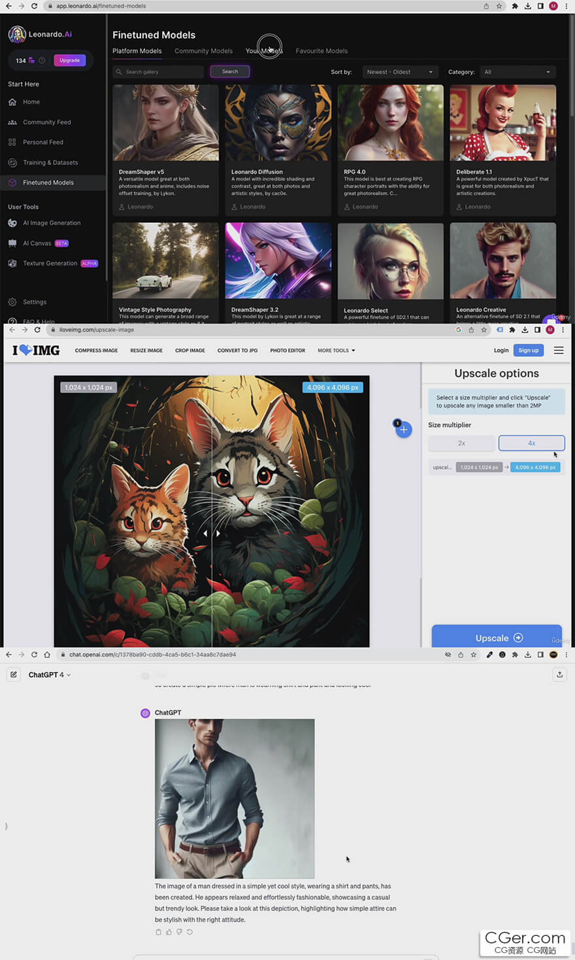
Task: Click the blue Upscale button
Action: click(x=497, y=638)
